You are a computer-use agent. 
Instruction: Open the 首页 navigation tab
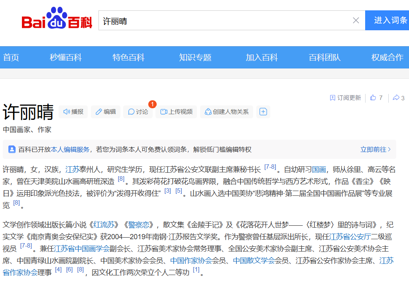(11, 57)
